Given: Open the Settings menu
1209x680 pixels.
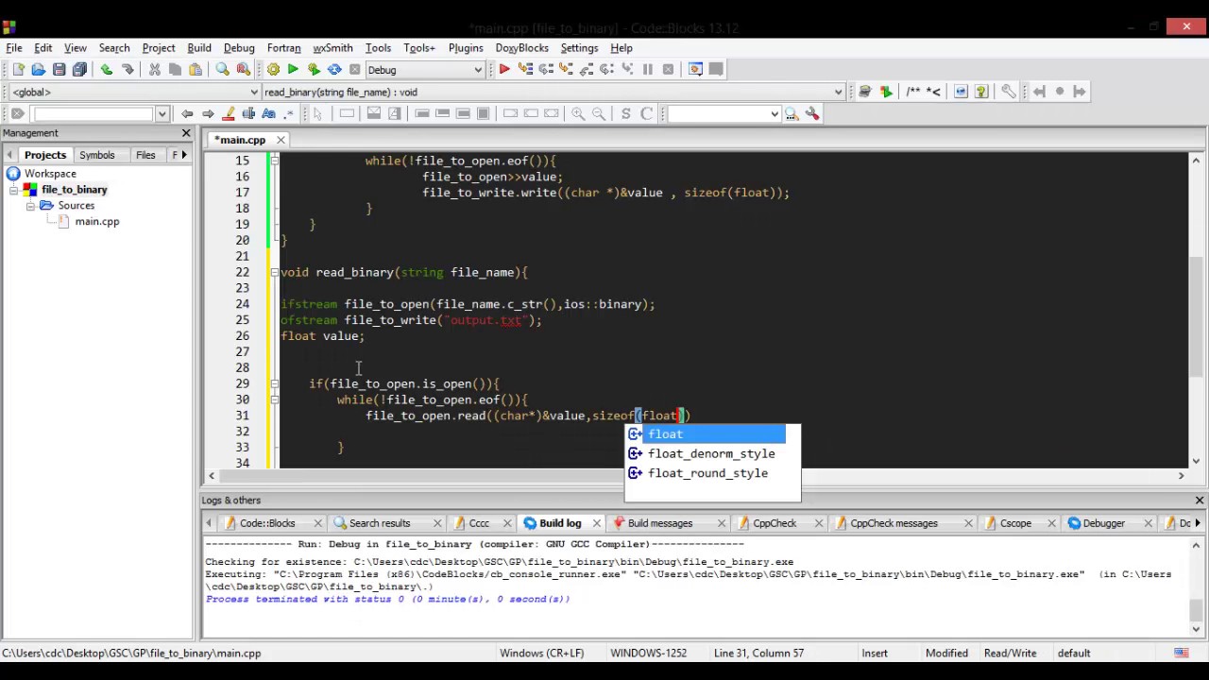Looking at the screenshot, I should [x=579, y=48].
